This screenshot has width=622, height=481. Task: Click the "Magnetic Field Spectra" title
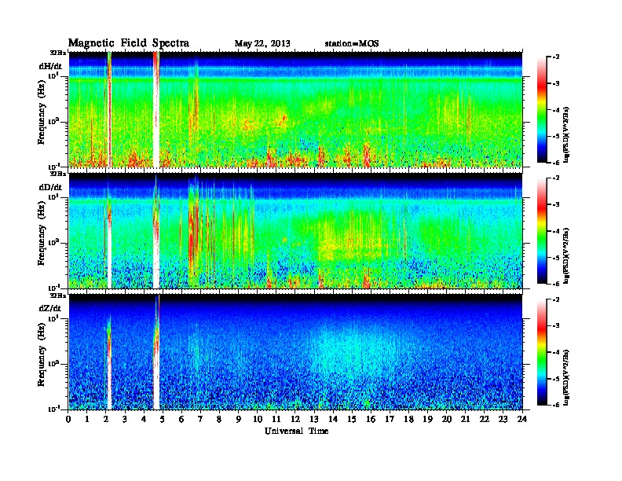(x=129, y=43)
